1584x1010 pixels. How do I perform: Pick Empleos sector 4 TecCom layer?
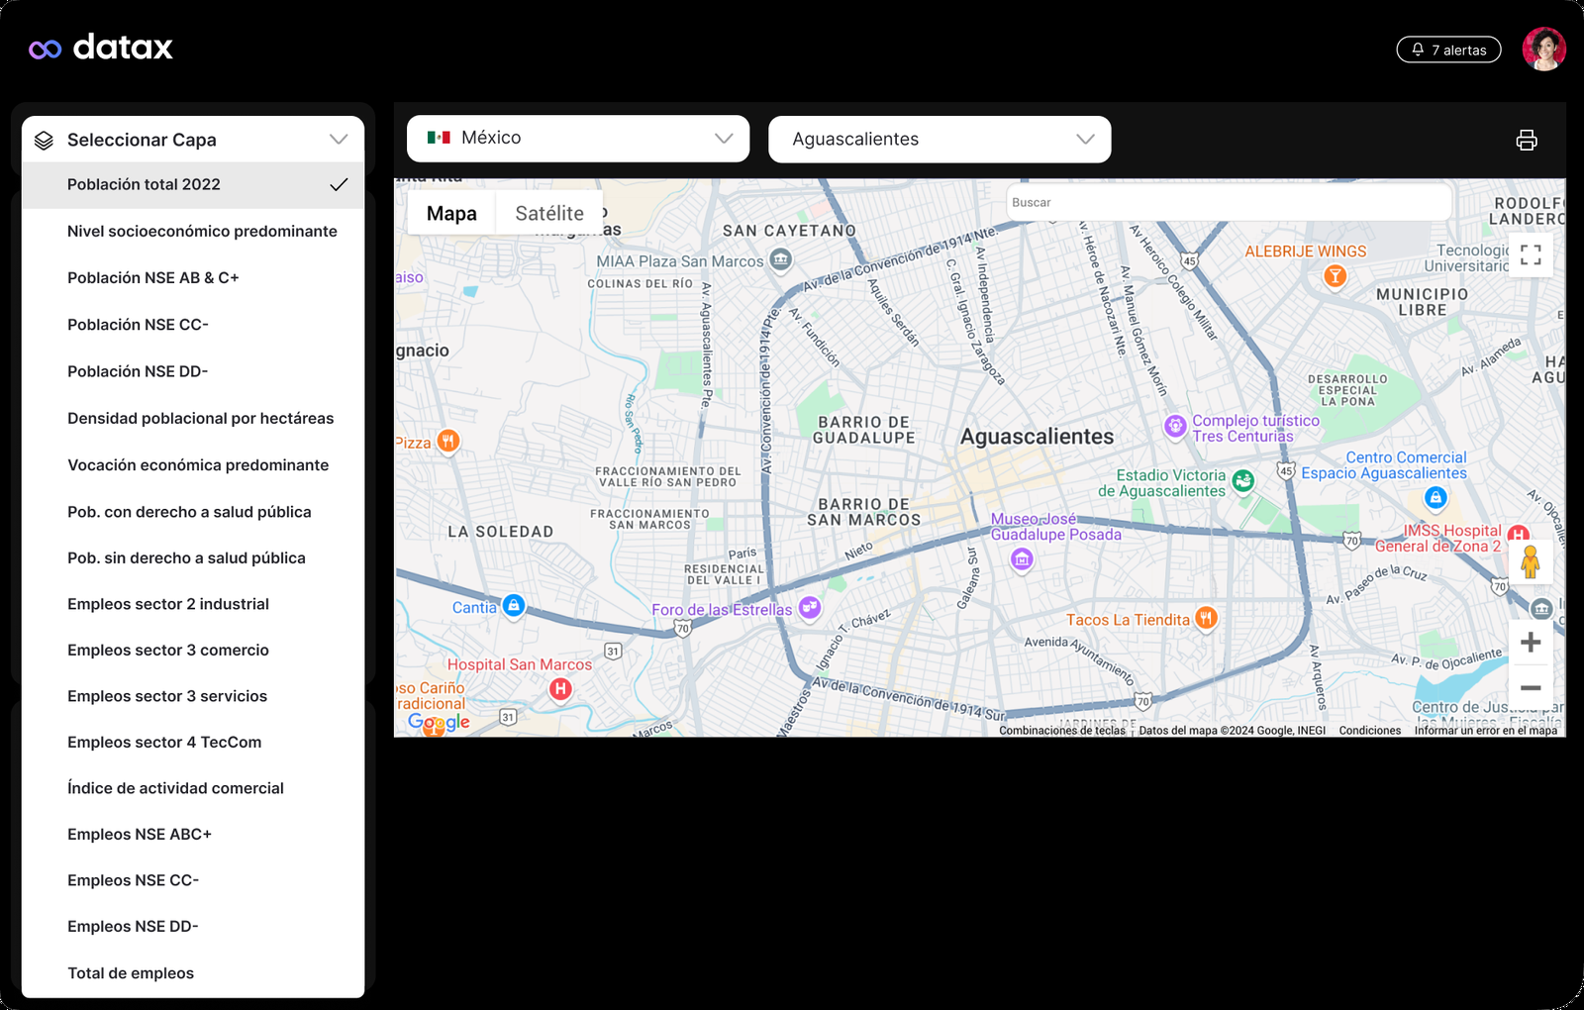[193, 743]
